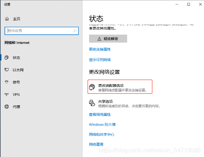The width and height of the screenshot is (204, 157).
Task: Click the 疑难解答 button
Action: pos(108,39)
